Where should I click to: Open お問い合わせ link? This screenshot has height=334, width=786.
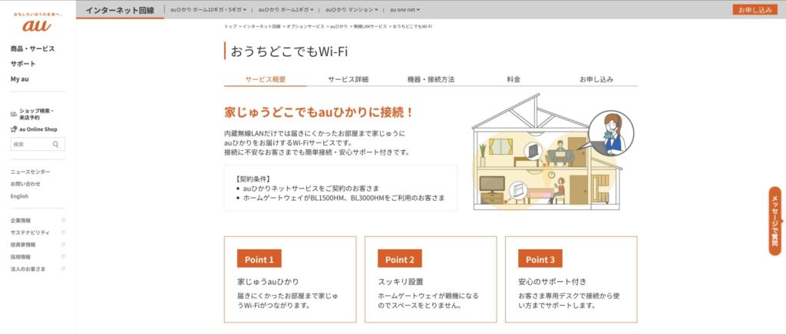click(x=25, y=184)
